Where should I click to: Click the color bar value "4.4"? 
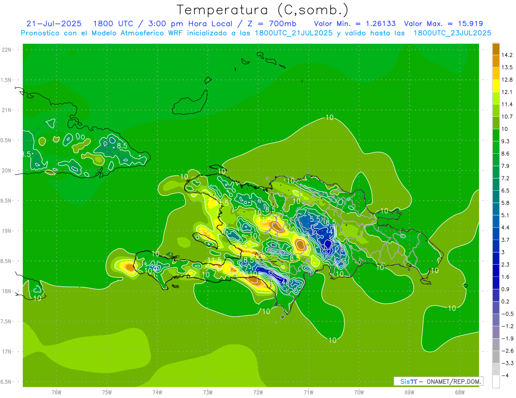pos(505,228)
